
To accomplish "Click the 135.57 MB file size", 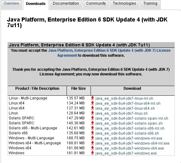I will tap(76, 98).
